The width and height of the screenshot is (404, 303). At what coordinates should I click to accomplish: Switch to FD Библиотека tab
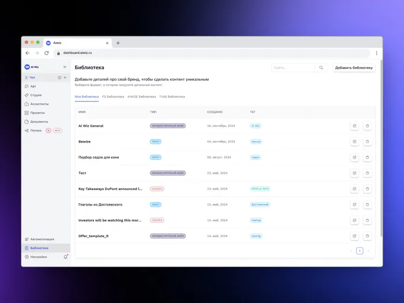coord(113,97)
